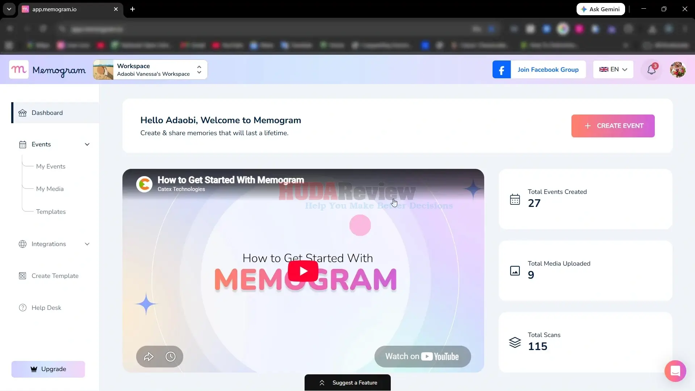Open the tab search dropdown arrow
695x391 pixels.
coord(9,9)
